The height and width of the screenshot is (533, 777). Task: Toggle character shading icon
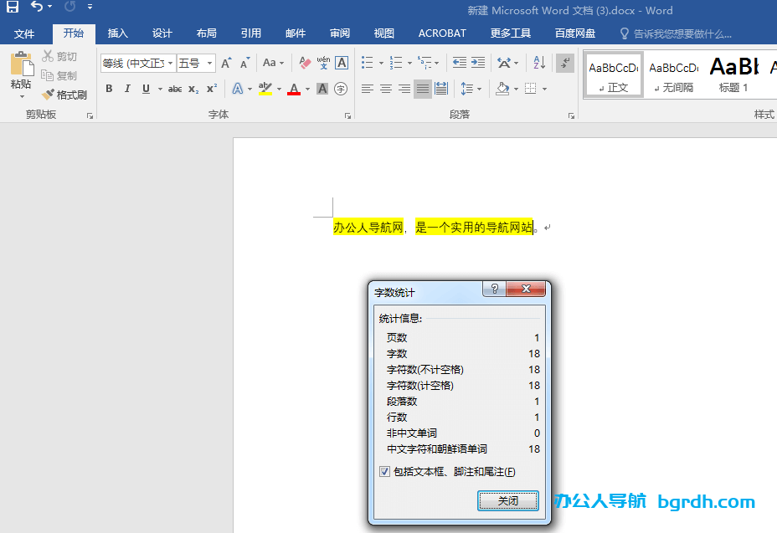[x=322, y=89]
